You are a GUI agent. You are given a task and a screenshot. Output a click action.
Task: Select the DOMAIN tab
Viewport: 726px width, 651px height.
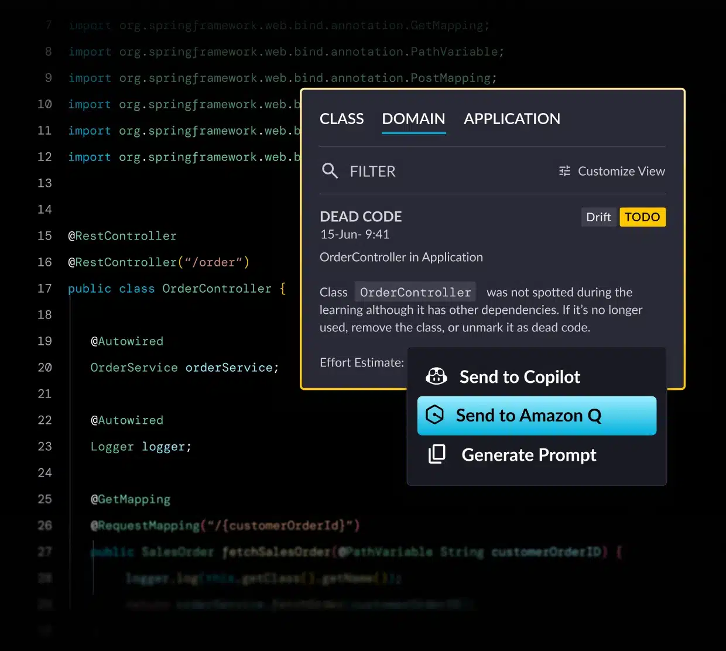(413, 119)
